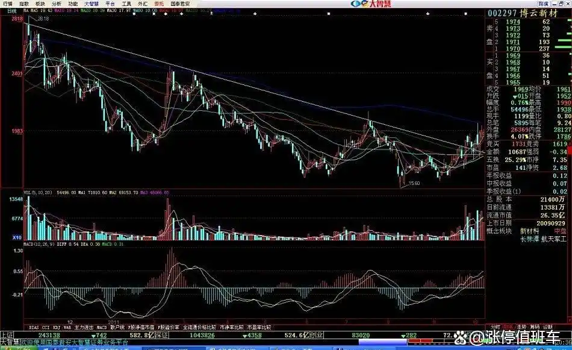Switch to the KDJ indicator tab
The width and height of the screenshot is (572, 350).
pos(57,327)
